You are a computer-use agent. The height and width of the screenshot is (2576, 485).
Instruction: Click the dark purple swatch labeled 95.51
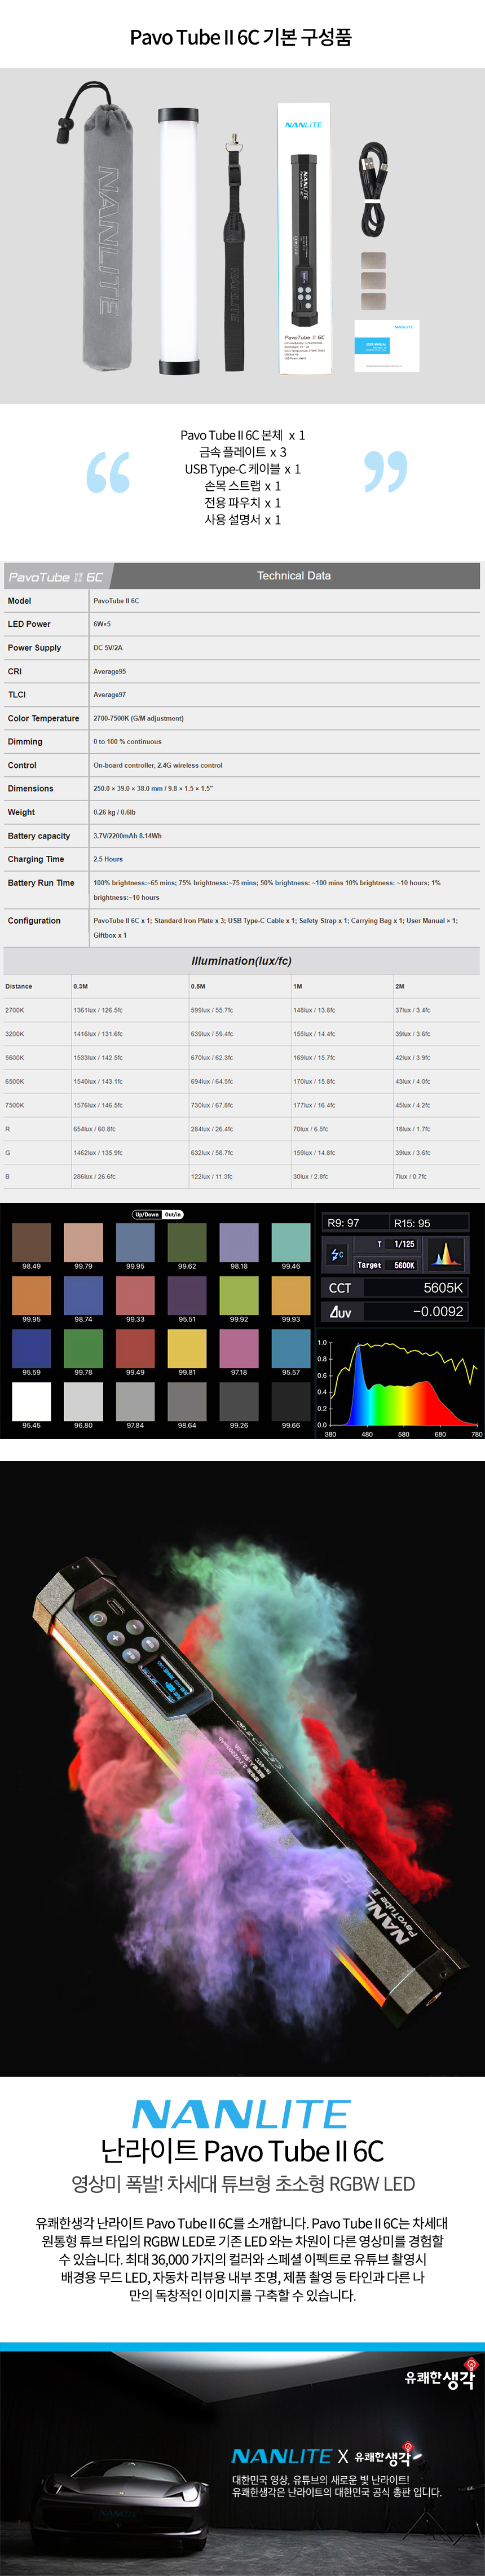[187, 1296]
